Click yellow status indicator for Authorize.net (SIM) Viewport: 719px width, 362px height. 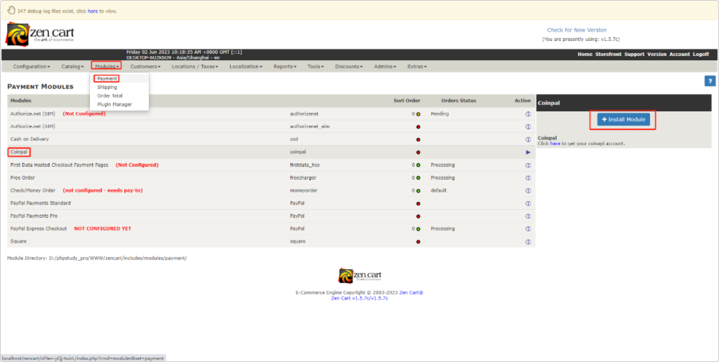pos(418,114)
